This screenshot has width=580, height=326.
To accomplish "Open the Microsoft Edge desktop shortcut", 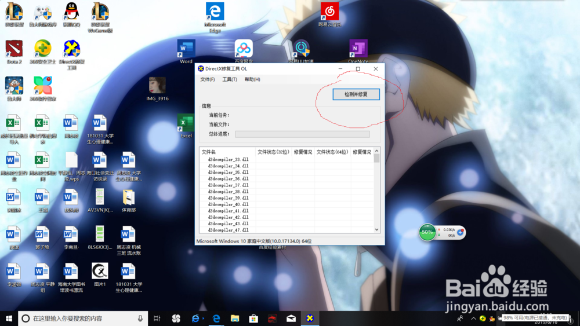I will [x=215, y=17].
